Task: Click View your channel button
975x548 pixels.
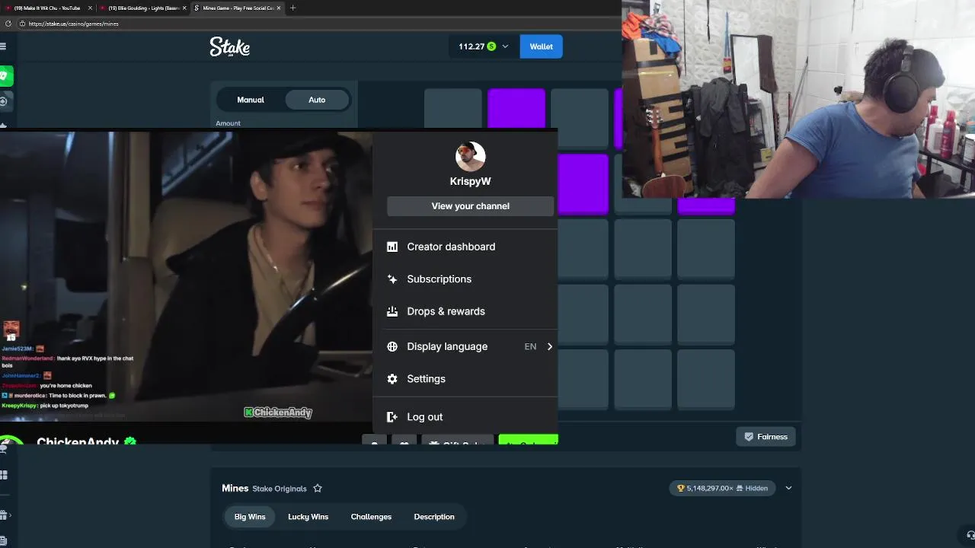Action: point(470,206)
